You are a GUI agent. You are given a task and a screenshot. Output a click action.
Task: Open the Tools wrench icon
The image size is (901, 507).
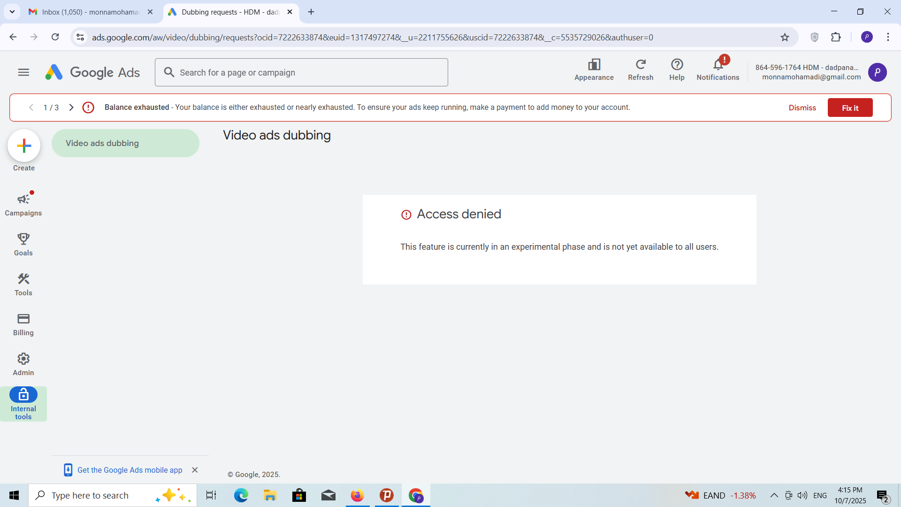coord(23,284)
